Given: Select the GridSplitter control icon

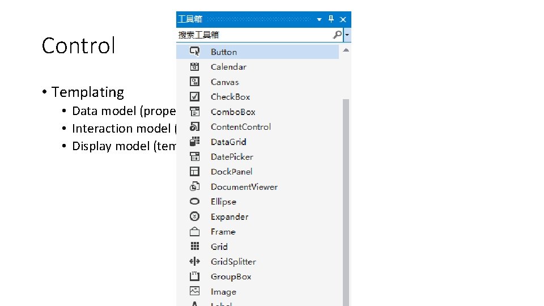Looking at the screenshot, I should click(194, 262).
